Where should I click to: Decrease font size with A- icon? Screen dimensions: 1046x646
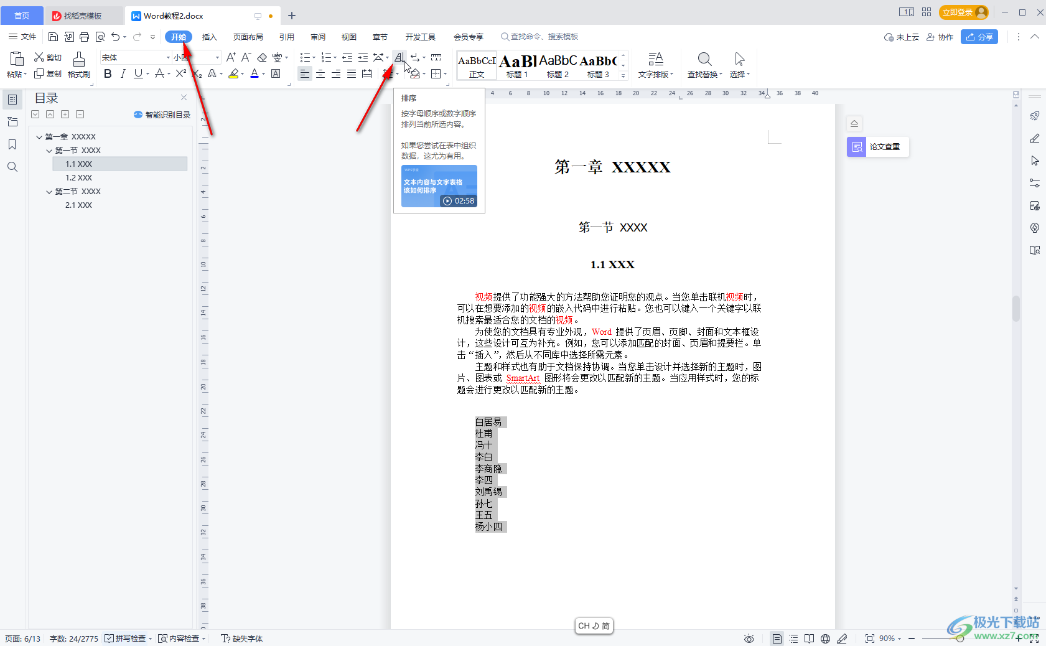[x=246, y=57]
